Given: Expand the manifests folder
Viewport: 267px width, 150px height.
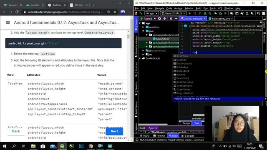Looking at the screenshot, I should (143, 27).
